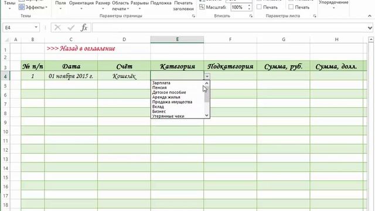
Task: Click the worksheet vertical scroll-up arrow
Action: click(x=371, y=39)
